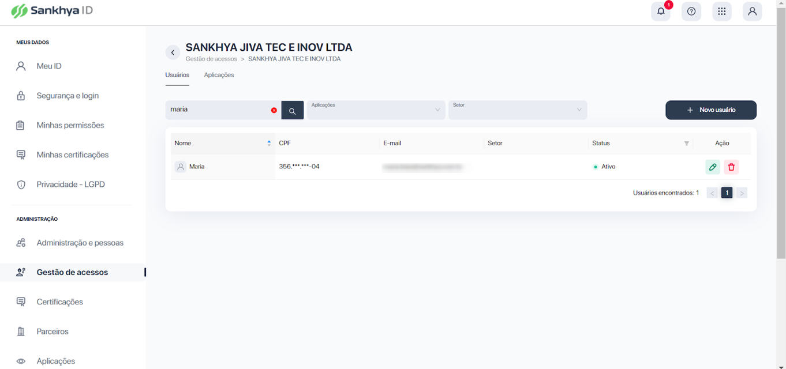Viewport: 786px width, 369px height.
Task: Select page 1 in pagination
Action: pyautogui.click(x=727, y=193)
